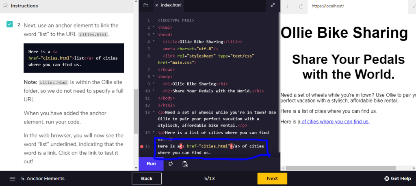Close the index.html tab

156,6
